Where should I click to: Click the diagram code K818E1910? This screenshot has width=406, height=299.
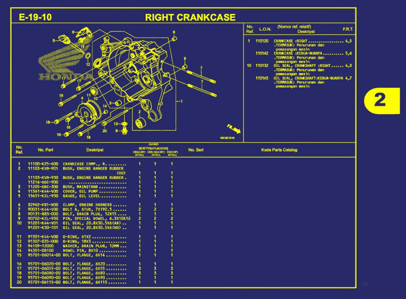point(227,138)
